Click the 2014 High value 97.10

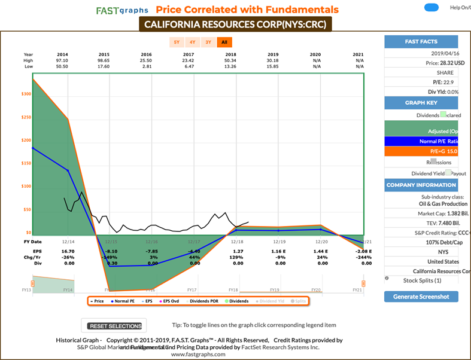62,60
